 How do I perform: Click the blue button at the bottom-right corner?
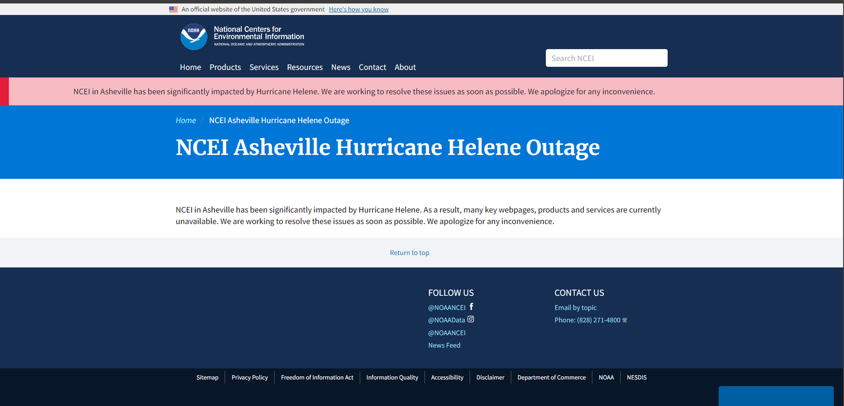pos(776,396)
